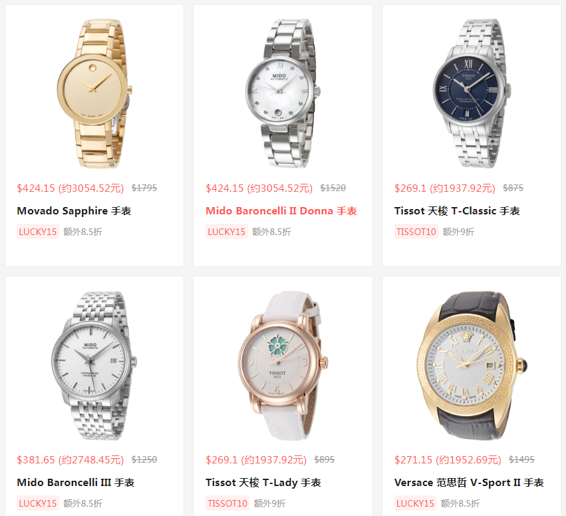Open the blue-dial Tissot T-Classic watch image
The width and height of the screenshot is (566, 516).
click(472, 93)
